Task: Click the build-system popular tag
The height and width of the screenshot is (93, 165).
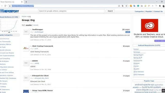Action: (154, 87)
